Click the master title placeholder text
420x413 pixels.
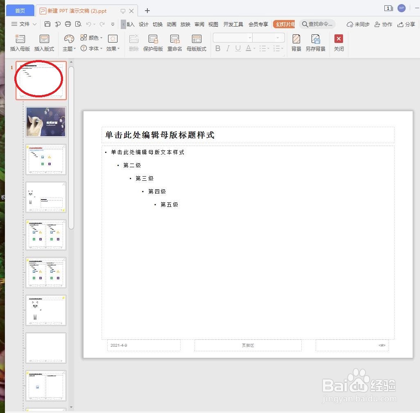pyautogui.click(x=160, y=135)
